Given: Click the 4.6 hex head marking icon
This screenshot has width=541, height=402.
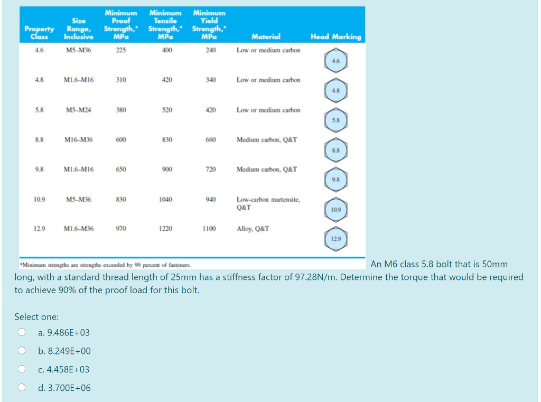Looking at the screenshot, I should 335,60.
